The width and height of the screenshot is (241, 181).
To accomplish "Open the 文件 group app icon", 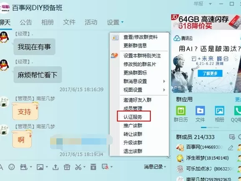I will (200, 111).
